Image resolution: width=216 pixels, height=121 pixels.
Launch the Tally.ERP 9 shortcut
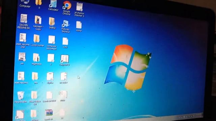click(x=64, y=61)
